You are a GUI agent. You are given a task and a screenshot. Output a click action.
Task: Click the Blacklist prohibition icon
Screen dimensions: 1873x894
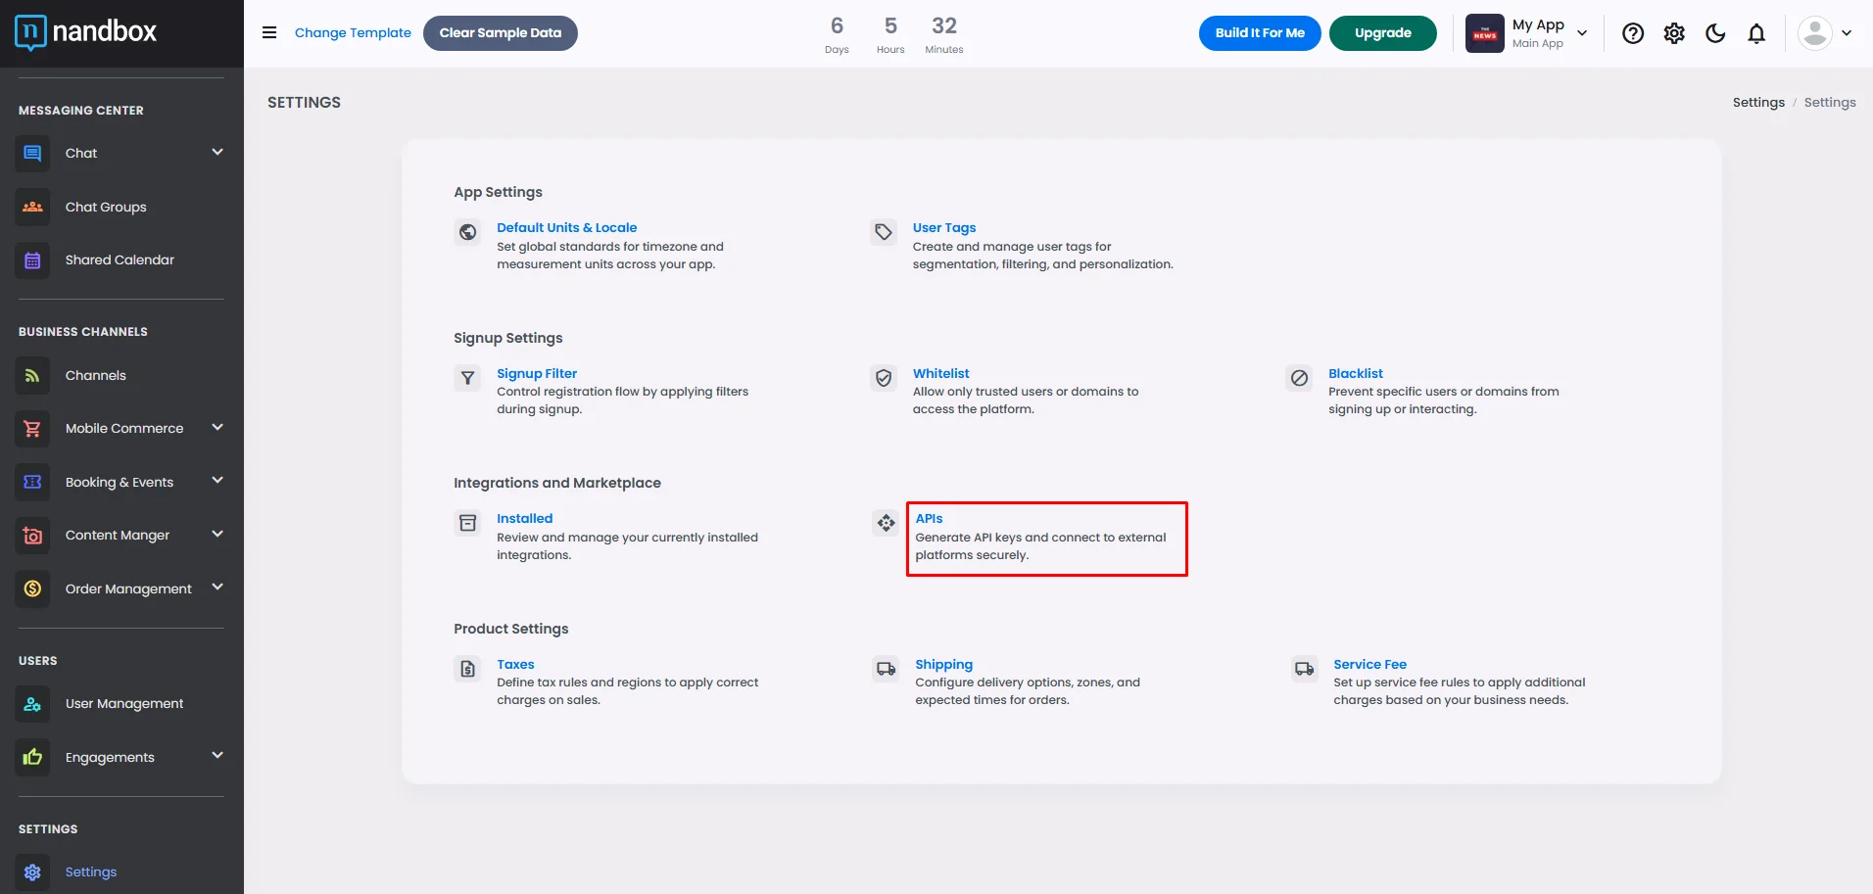(1299, 378)
